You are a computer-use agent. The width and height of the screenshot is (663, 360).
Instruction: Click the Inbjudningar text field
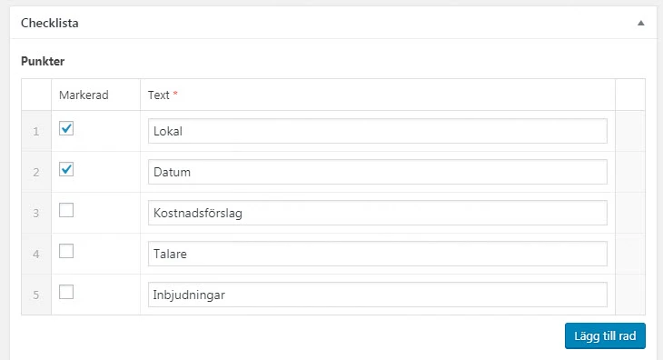pyautogui.click(x=378, y=295)
